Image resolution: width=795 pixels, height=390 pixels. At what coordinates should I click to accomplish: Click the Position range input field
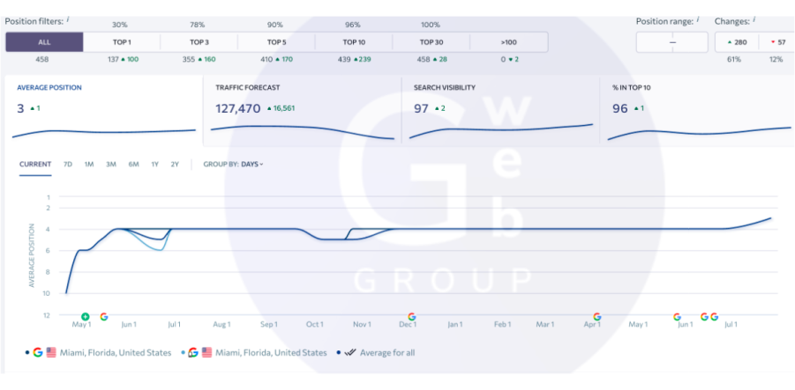(672, 42)
